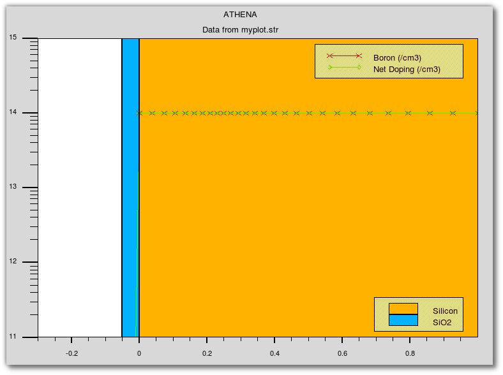Click the x-axis label 0.2

(x=207, y=353)
